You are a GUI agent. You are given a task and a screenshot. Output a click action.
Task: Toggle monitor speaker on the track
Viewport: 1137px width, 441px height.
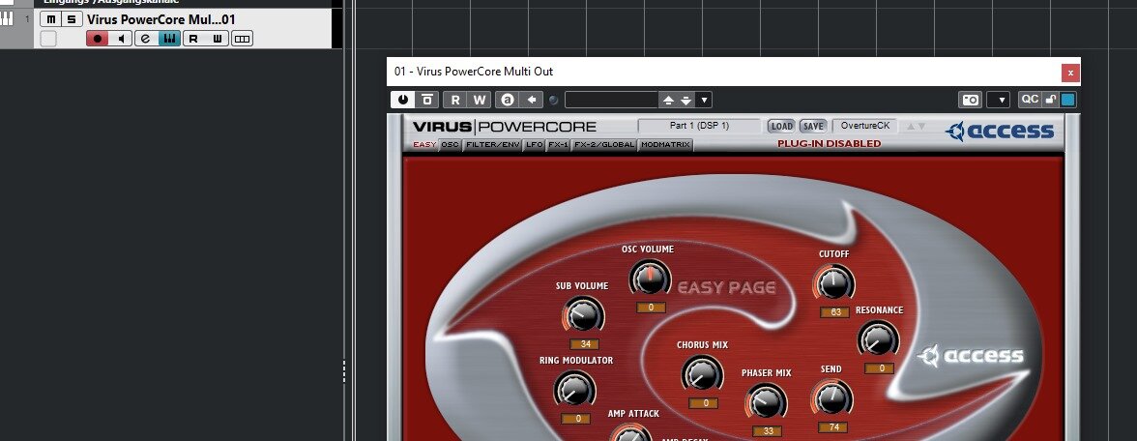pyautogui.click(x=121, y=39)
